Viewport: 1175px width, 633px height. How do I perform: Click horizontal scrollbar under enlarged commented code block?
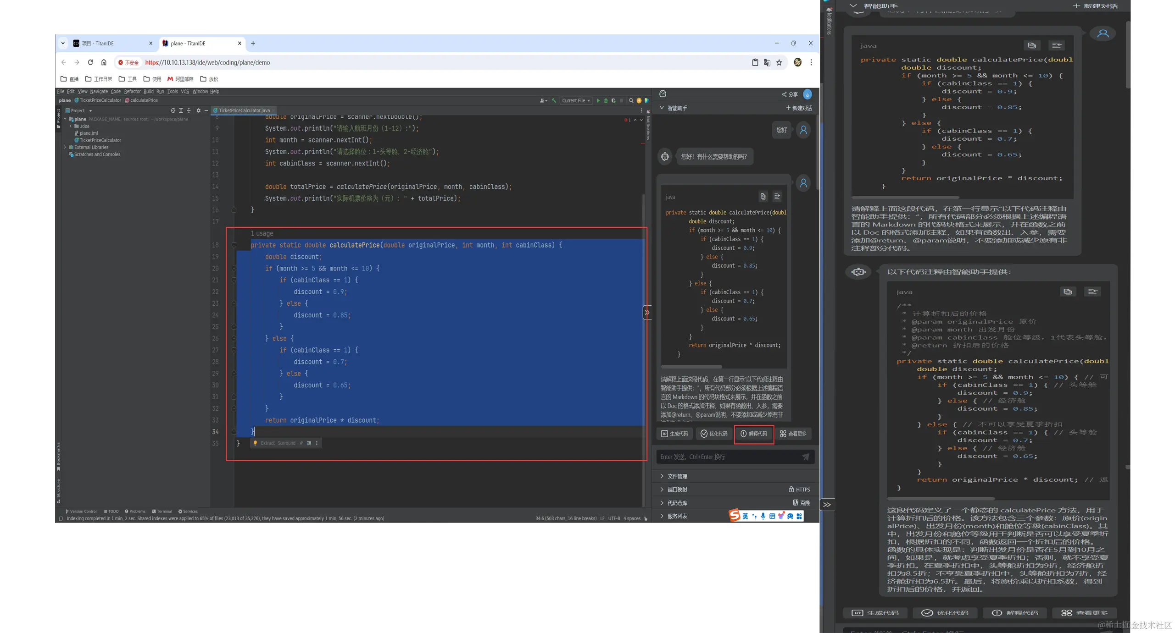click(x=941, y=498)
